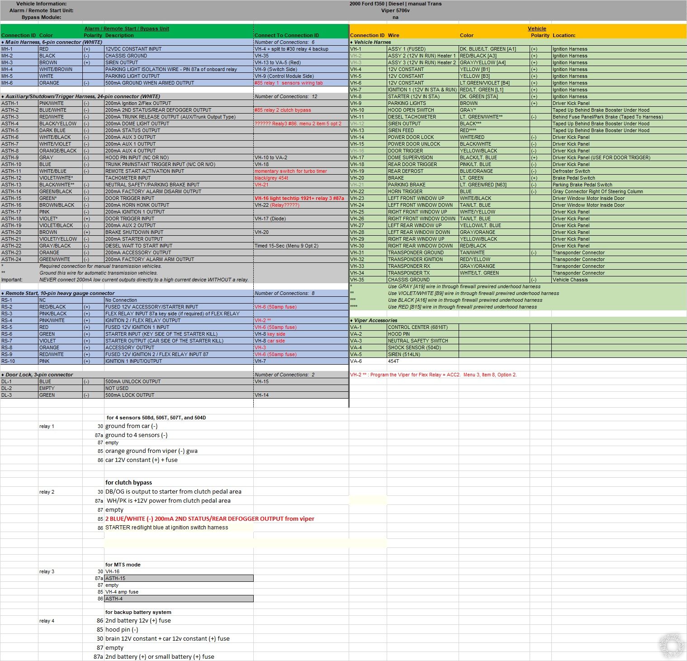Viewport: 687px width, 661px height.
Task: Select bold red 'VH-16 light techtip 1921+ relay 3 #87a'
Action: (x=301, y=198)
